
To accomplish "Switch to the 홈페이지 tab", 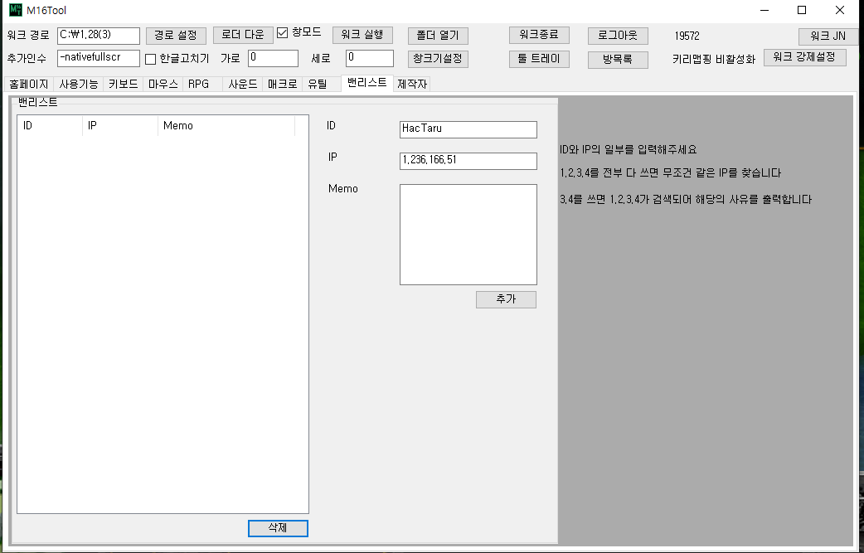I will 29,85.
